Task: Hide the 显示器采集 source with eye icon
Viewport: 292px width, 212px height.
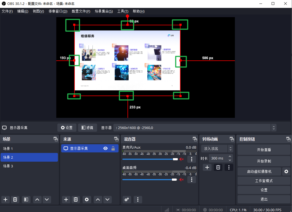Action: pos(105,148)
